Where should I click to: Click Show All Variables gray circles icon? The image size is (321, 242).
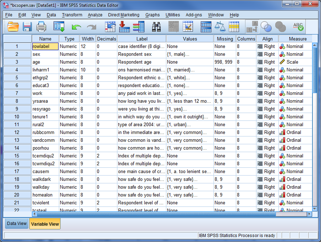pyautogui.click(x=281, y=27)
